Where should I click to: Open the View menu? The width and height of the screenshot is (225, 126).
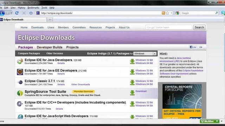point(13,8)
